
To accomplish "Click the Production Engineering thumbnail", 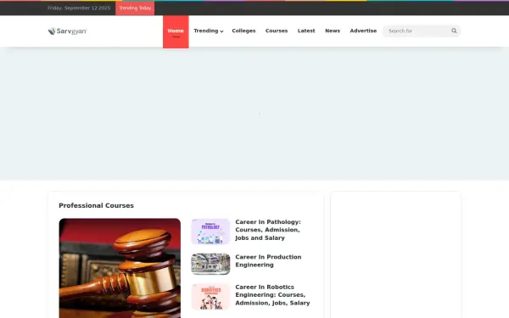I will click(210, 264).
